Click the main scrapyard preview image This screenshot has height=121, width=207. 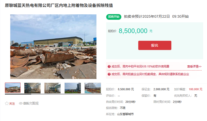(x=53, y=47)
